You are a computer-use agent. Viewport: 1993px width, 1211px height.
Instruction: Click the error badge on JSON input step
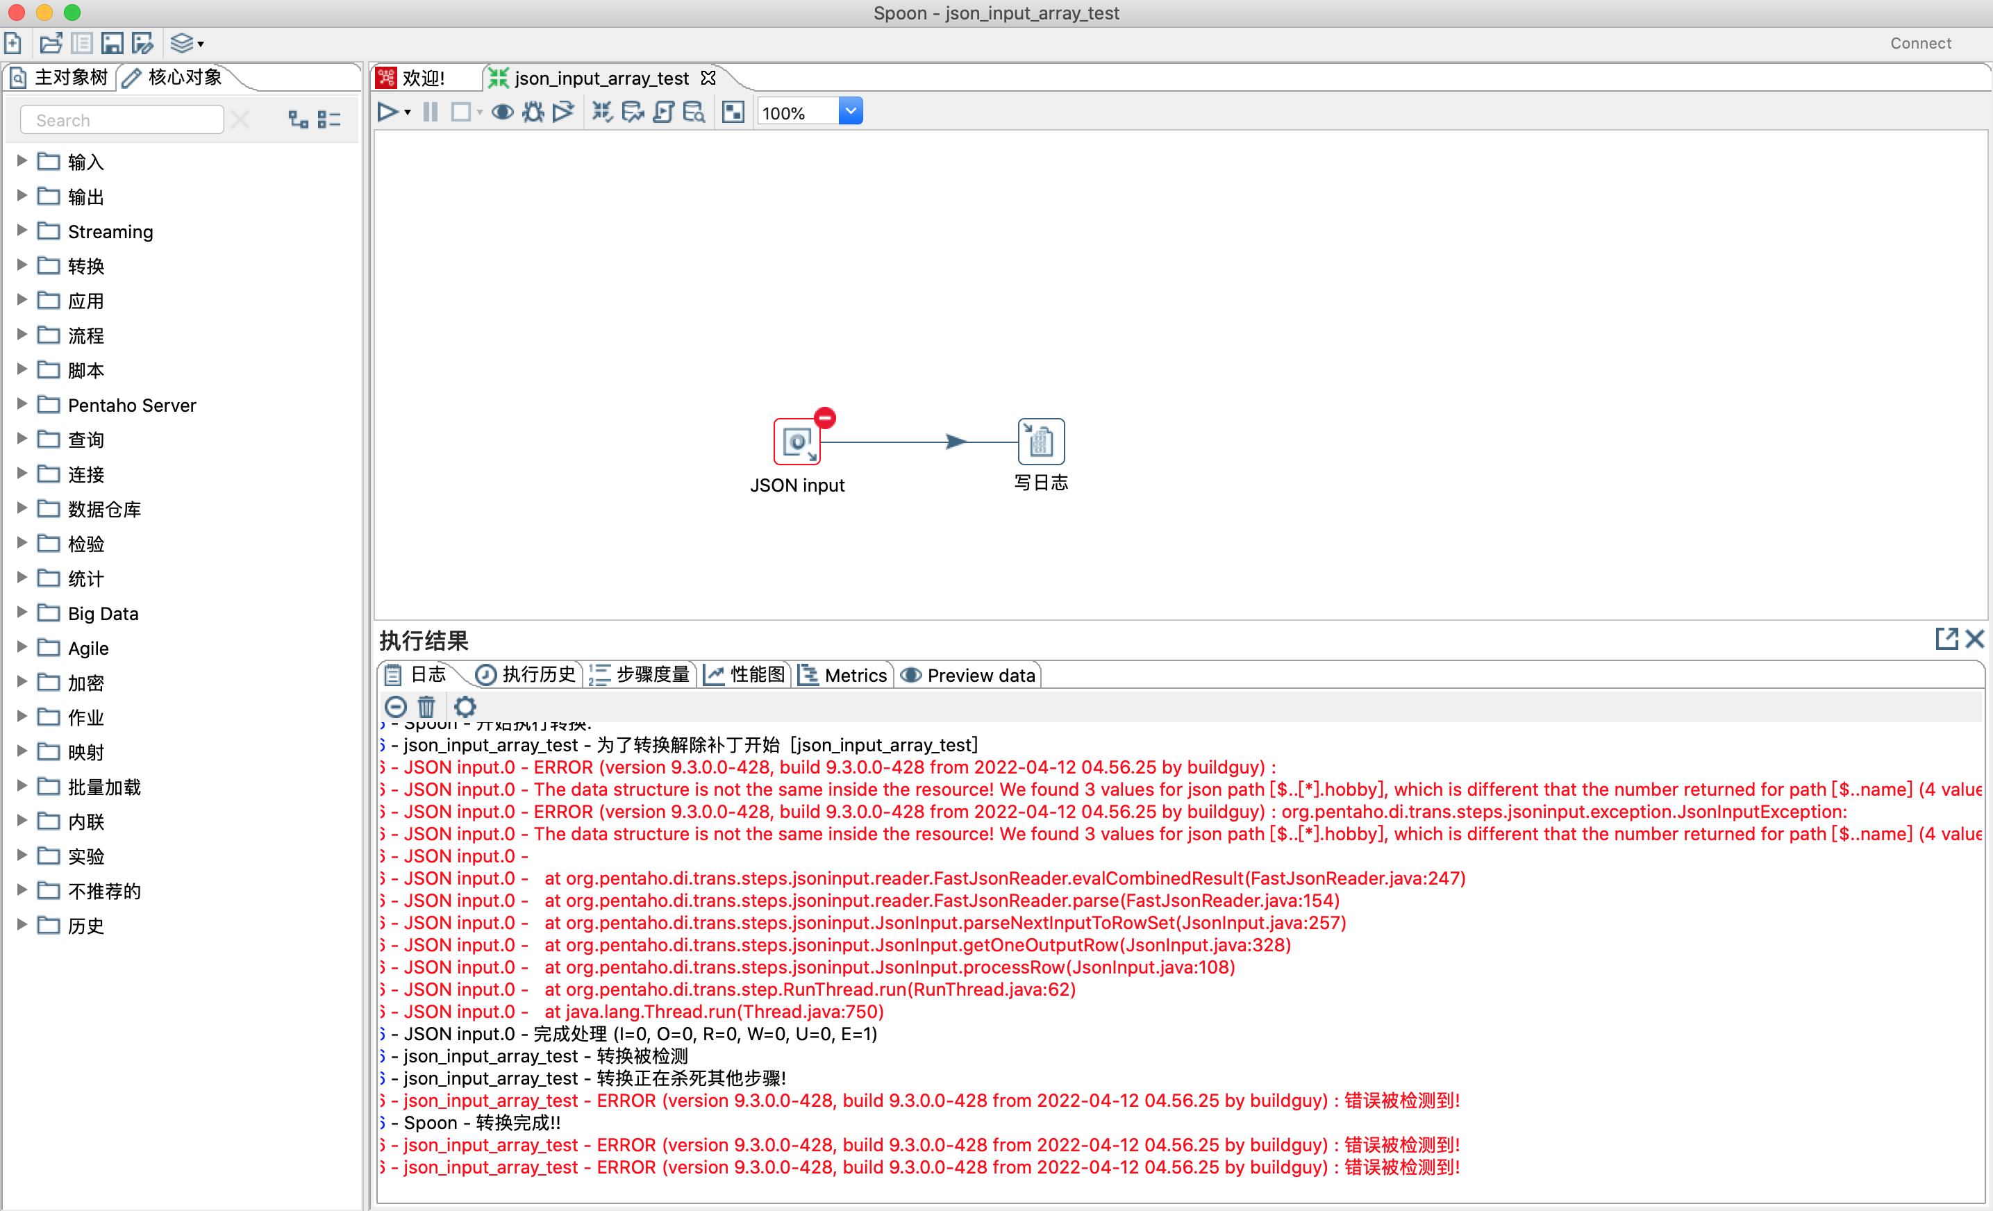pos(824,417)
